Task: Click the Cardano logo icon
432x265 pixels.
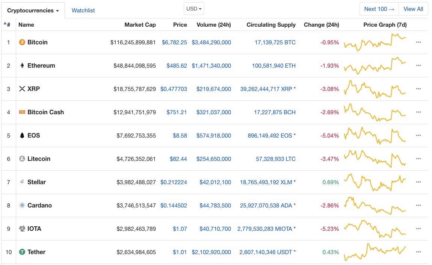Action: (22, 205)
